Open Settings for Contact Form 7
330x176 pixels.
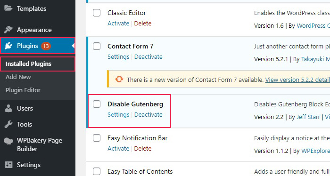tap(118, 57)
